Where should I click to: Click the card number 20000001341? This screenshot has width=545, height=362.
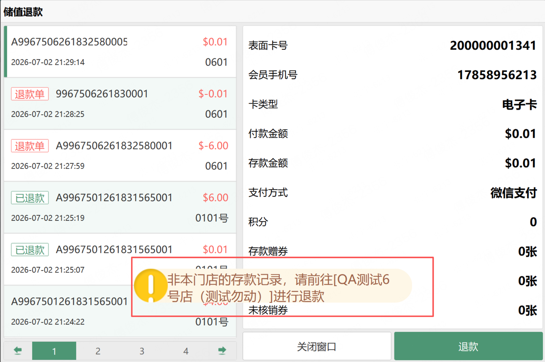(x=493, y=45)
